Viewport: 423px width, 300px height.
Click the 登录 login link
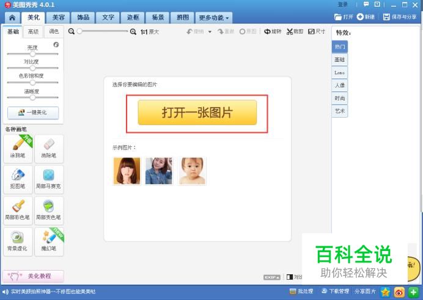coord(342,5)
